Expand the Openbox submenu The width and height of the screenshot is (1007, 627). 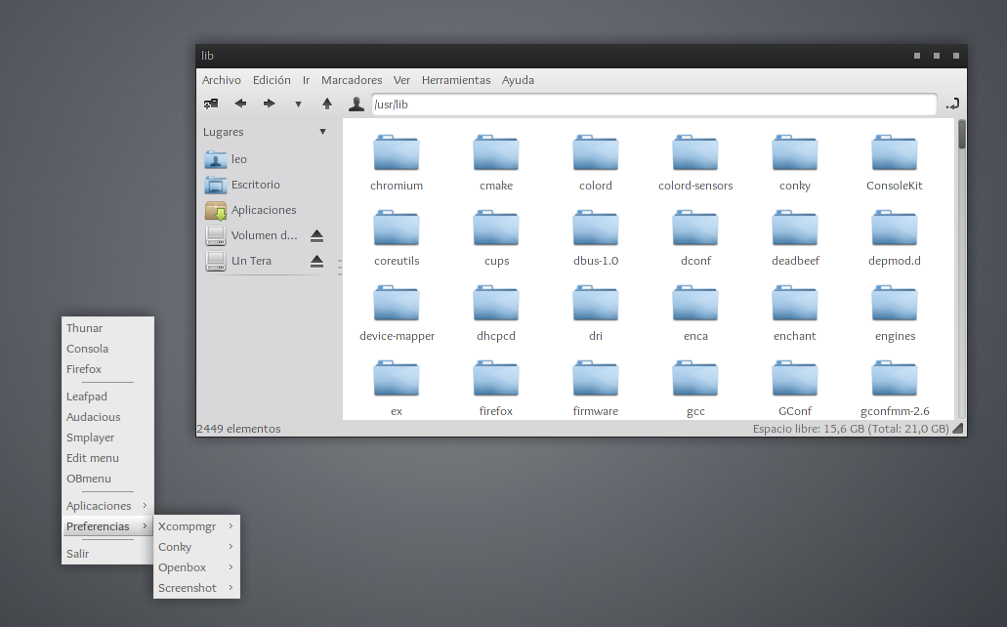click(196, 567)
